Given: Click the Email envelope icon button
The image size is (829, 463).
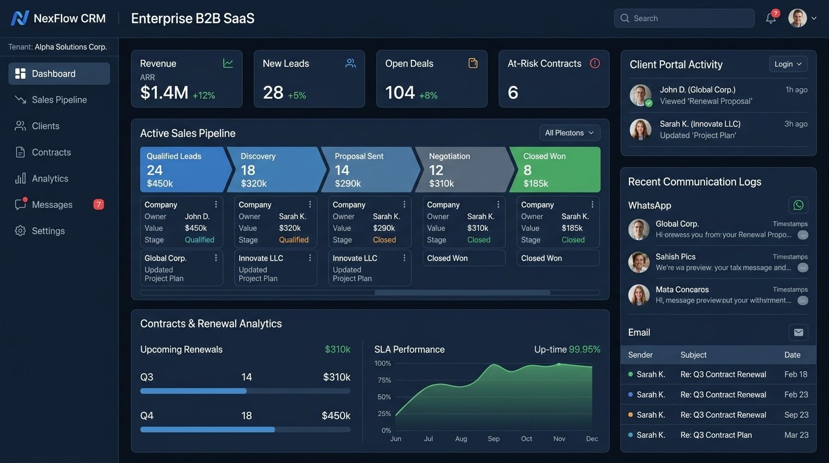Looking at the screenshot, I should coord(798,332).
